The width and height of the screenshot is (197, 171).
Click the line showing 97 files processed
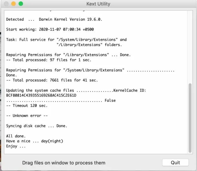tap(49, 60)
